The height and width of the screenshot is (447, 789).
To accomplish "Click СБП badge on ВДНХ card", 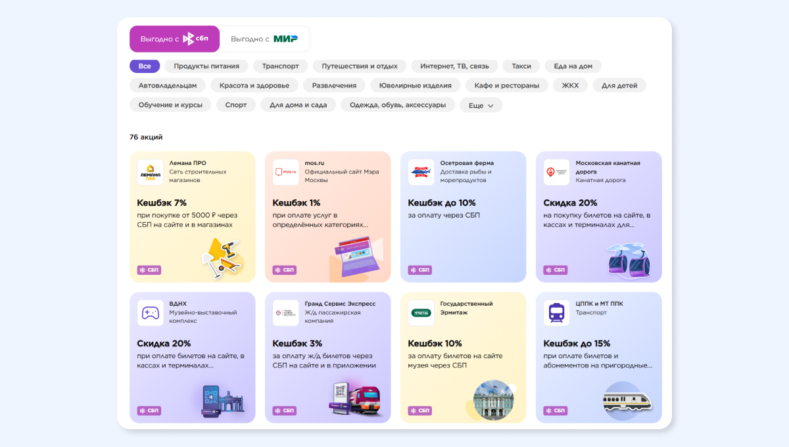I will [149, 411].
